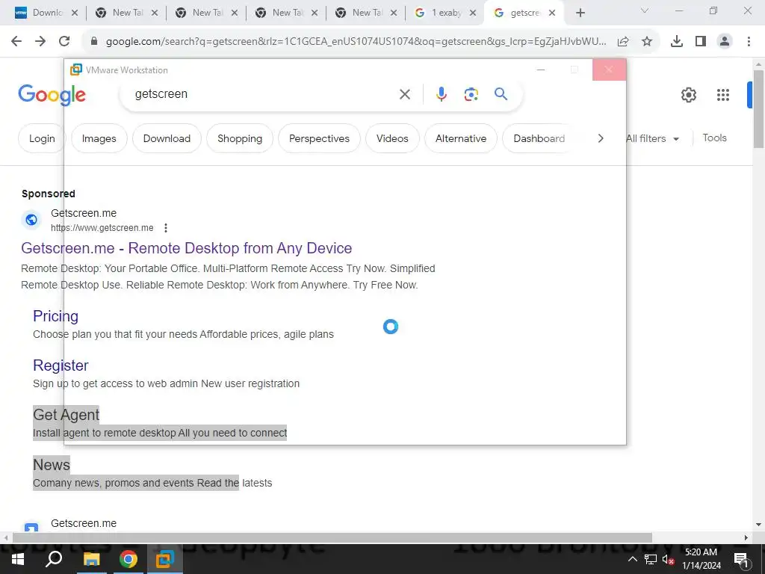Viewport: 765px width, 574px height.
Task: Open Chrome downloads icon
Action: [677, 42]
